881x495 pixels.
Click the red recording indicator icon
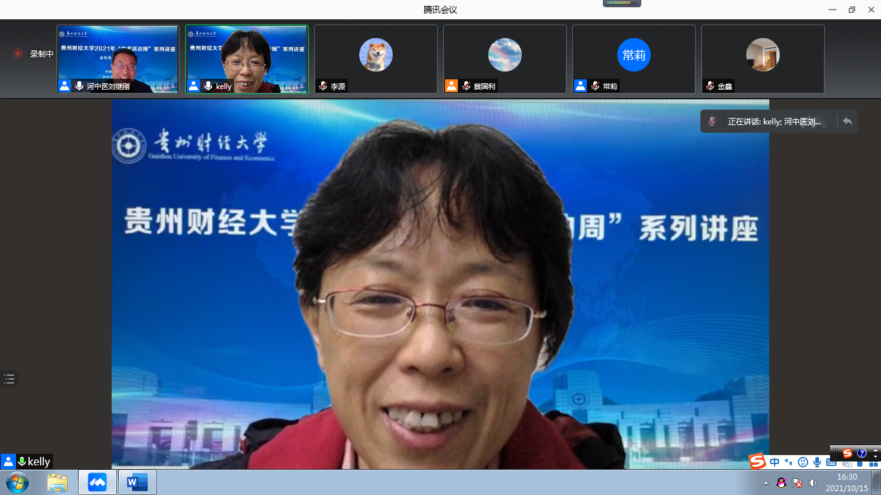pos(18,54)
